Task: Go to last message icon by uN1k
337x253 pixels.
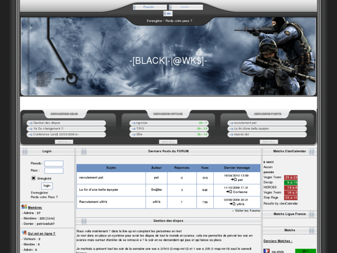Action: click(233, 204)
